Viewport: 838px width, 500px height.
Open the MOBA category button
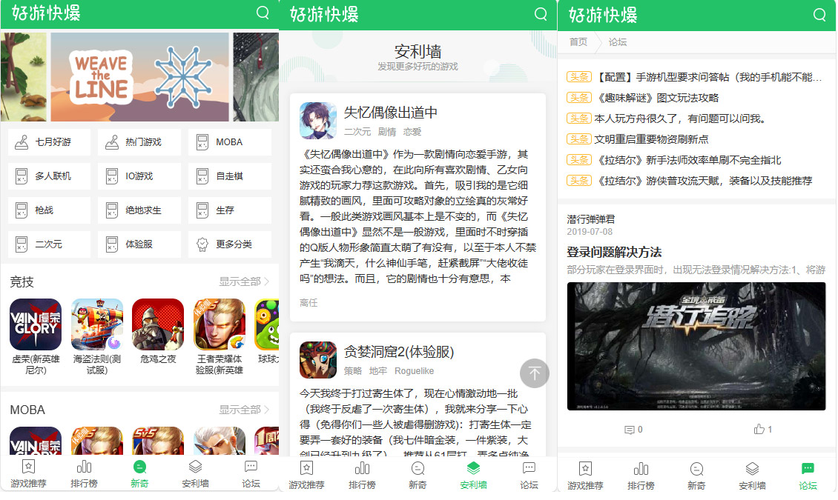(x=230, y=142)
